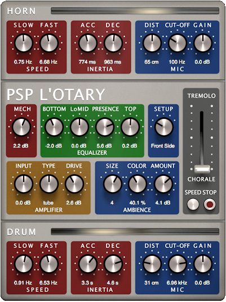Click the HORN rotation indicator bar
The height and width of the screenshot is (302, 226).
click(x=135, y=11)
